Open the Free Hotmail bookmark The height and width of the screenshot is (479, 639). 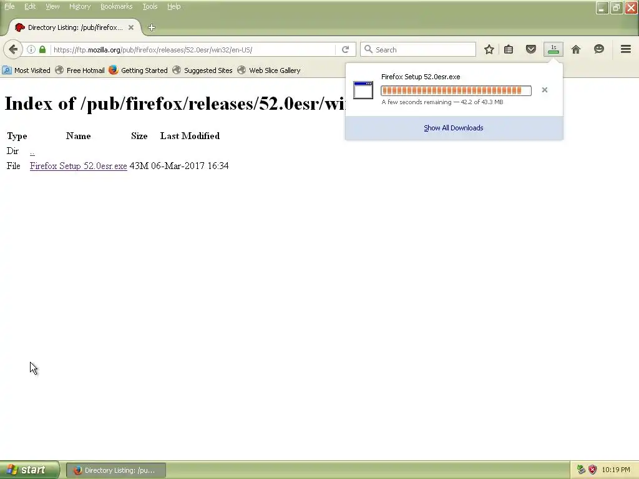coord(80,70)
